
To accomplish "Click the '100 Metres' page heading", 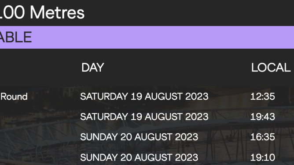I will (42, 12).
